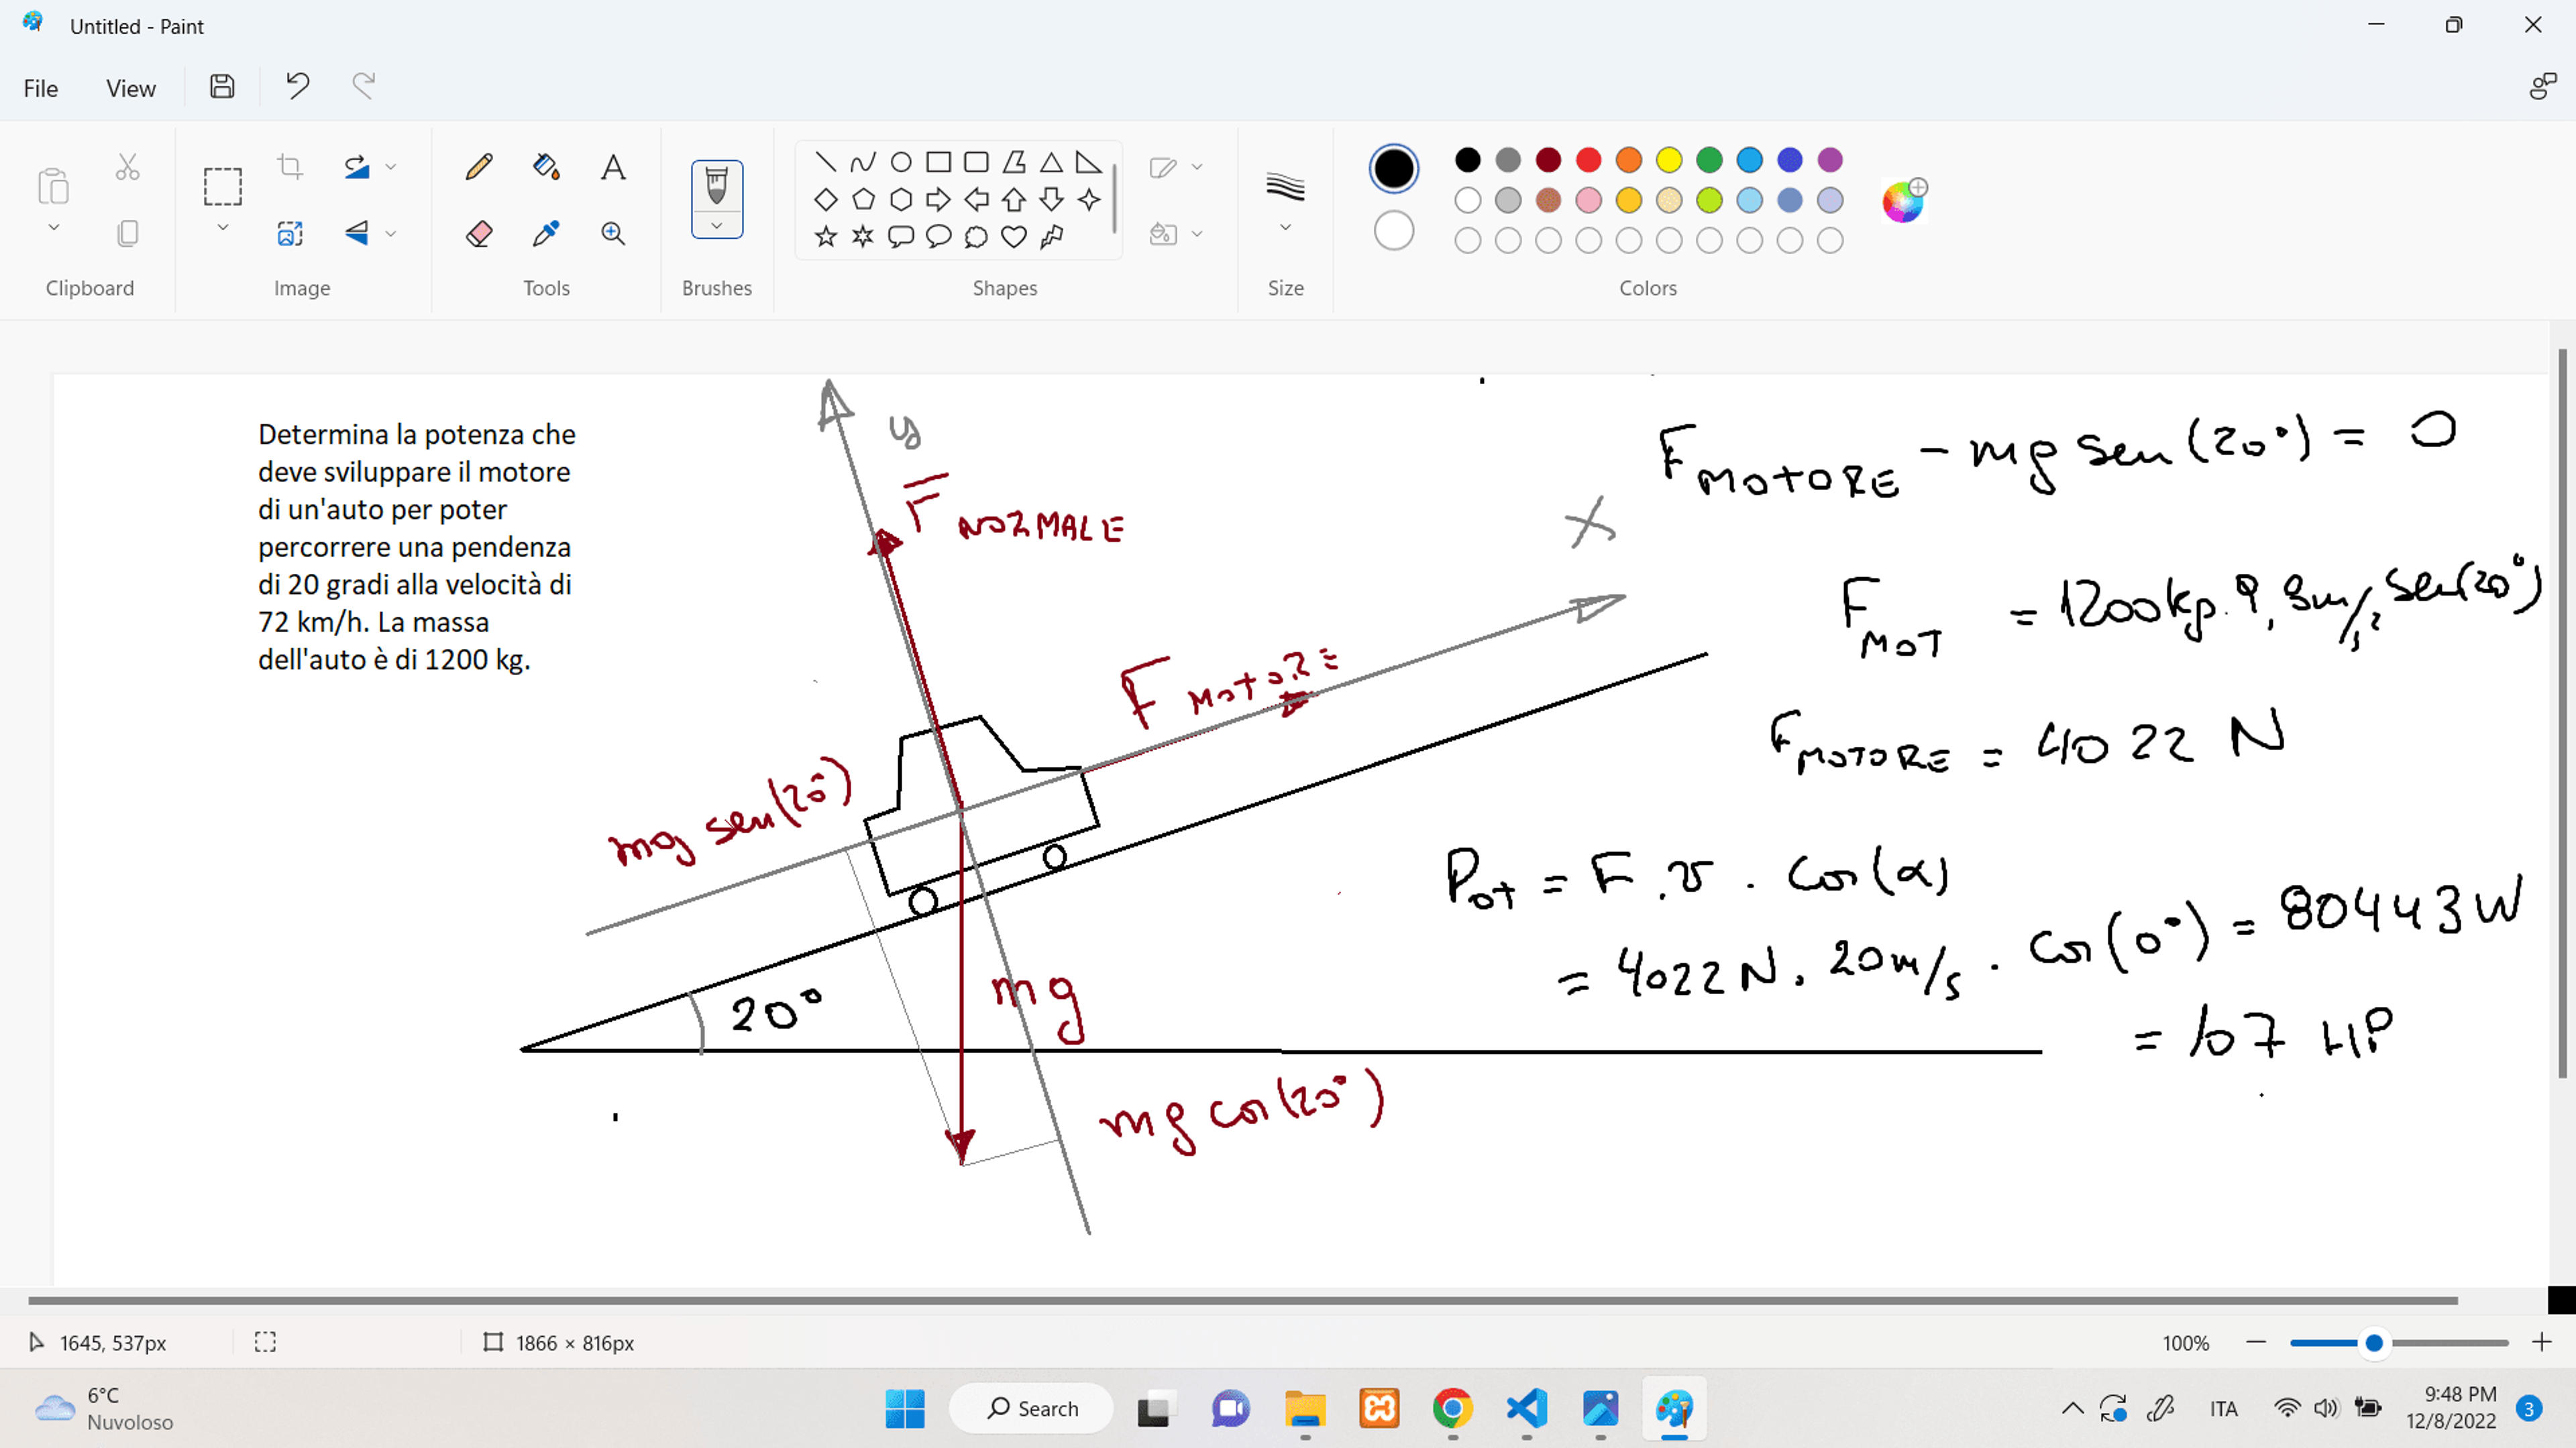This screenshot has width=2576, height=1448.
Task: Click the Copy icon
Action: (x=127, y=233)
